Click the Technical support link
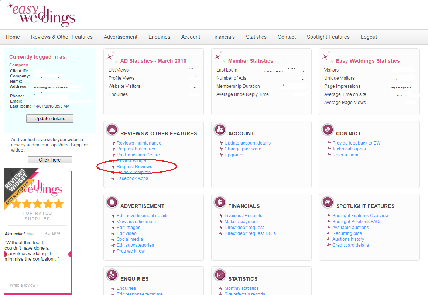 [350, 149]
